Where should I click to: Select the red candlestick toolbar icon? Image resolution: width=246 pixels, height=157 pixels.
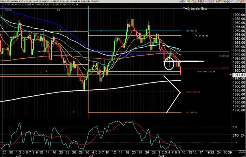click(199, 2)
